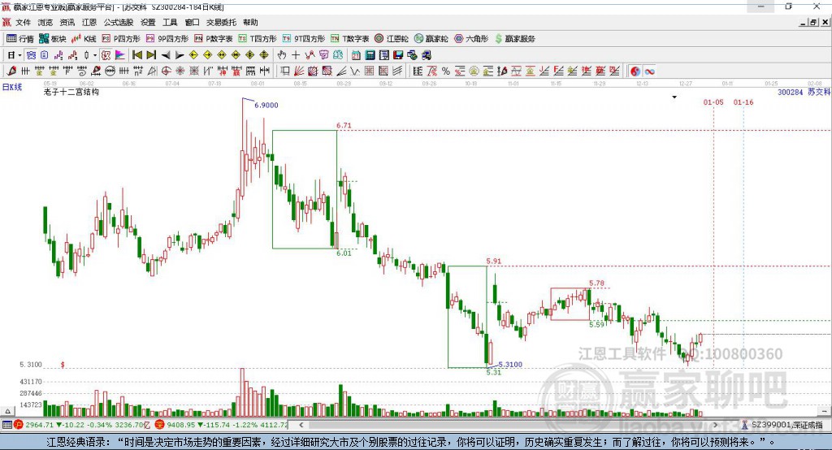Select the percent sign retracement tool

(x=446, y=71)
